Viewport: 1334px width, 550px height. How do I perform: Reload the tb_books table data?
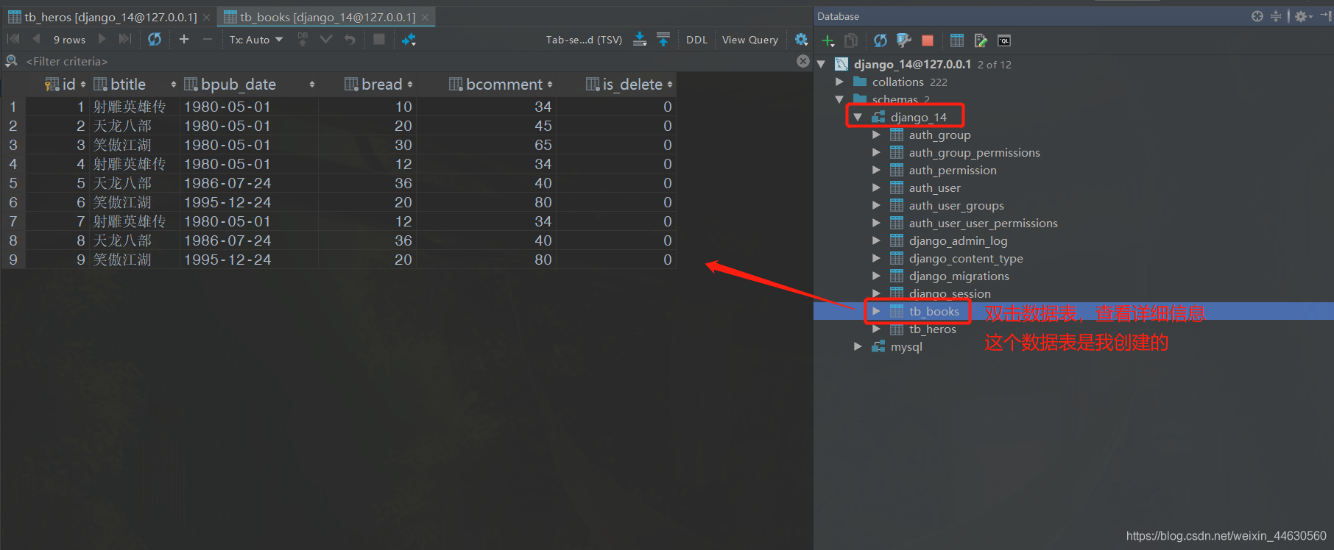point(155,39)
